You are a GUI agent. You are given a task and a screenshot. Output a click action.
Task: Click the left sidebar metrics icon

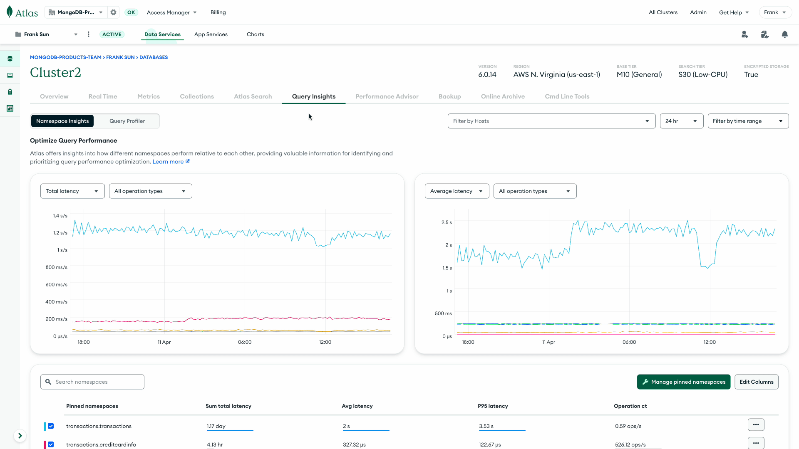coord(10,109)
